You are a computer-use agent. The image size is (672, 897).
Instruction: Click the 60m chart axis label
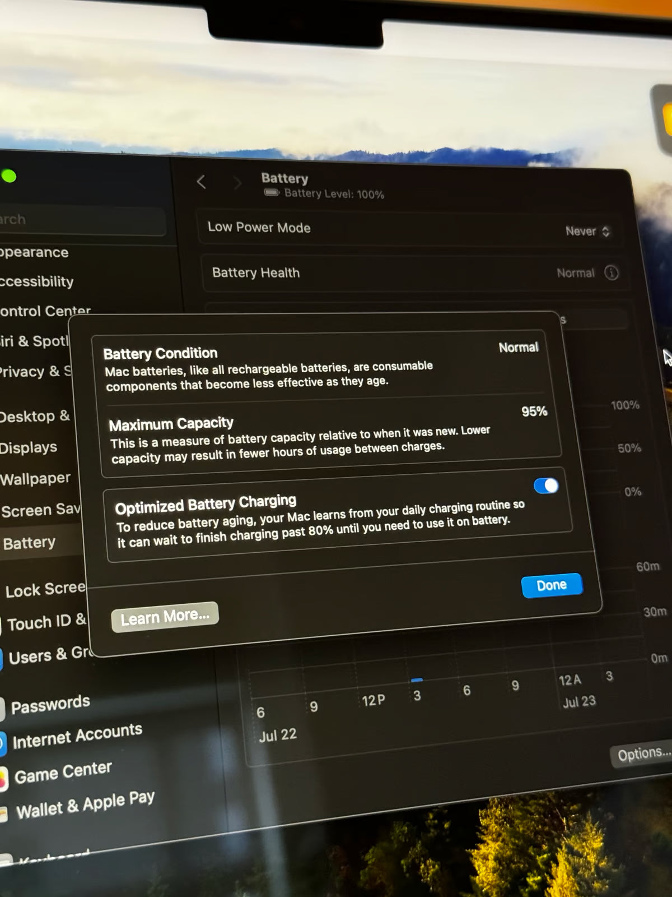[648, 566]
